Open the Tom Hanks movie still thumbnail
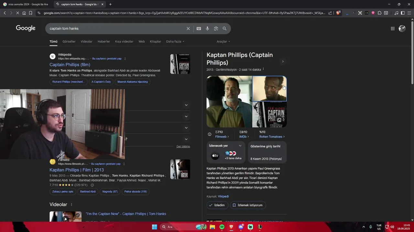The image size is (414, 232). click(x=229, y=101)
